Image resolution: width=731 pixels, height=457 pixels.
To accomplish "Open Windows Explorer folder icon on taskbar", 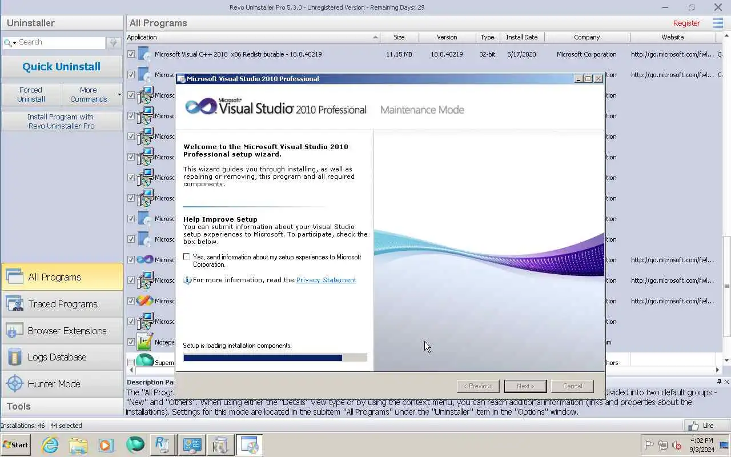I will 78,444.
